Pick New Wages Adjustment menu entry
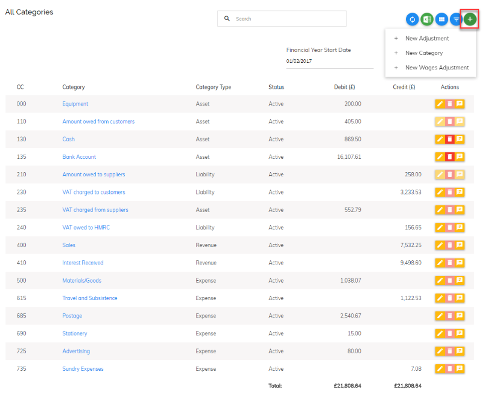This screenshot has width=485, height=404. pyautogui.click(x=431, y=68)
